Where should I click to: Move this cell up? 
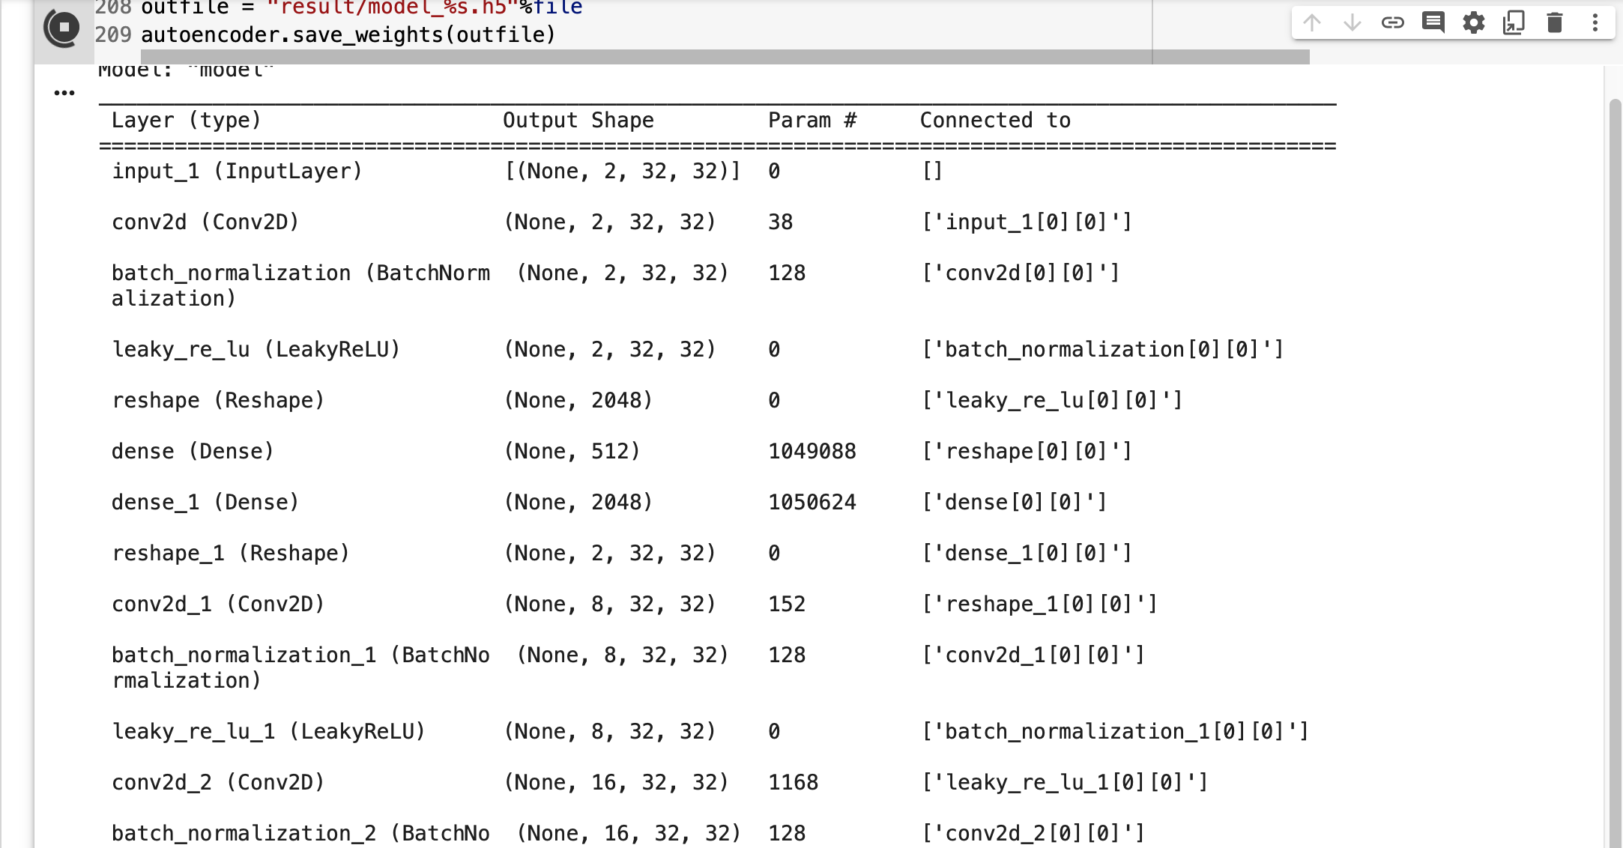(x=1311, y=23)
